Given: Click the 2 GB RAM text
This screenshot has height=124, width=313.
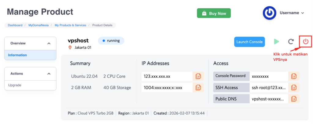Looking at the screenshot, I should (81, 88).
